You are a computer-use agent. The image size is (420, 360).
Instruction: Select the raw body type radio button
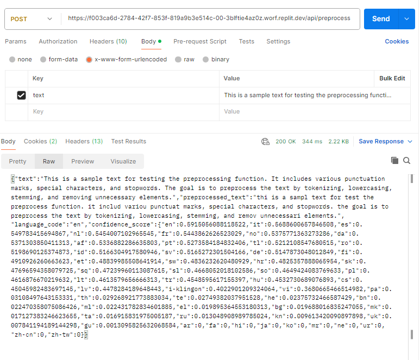tap(178, 59)
